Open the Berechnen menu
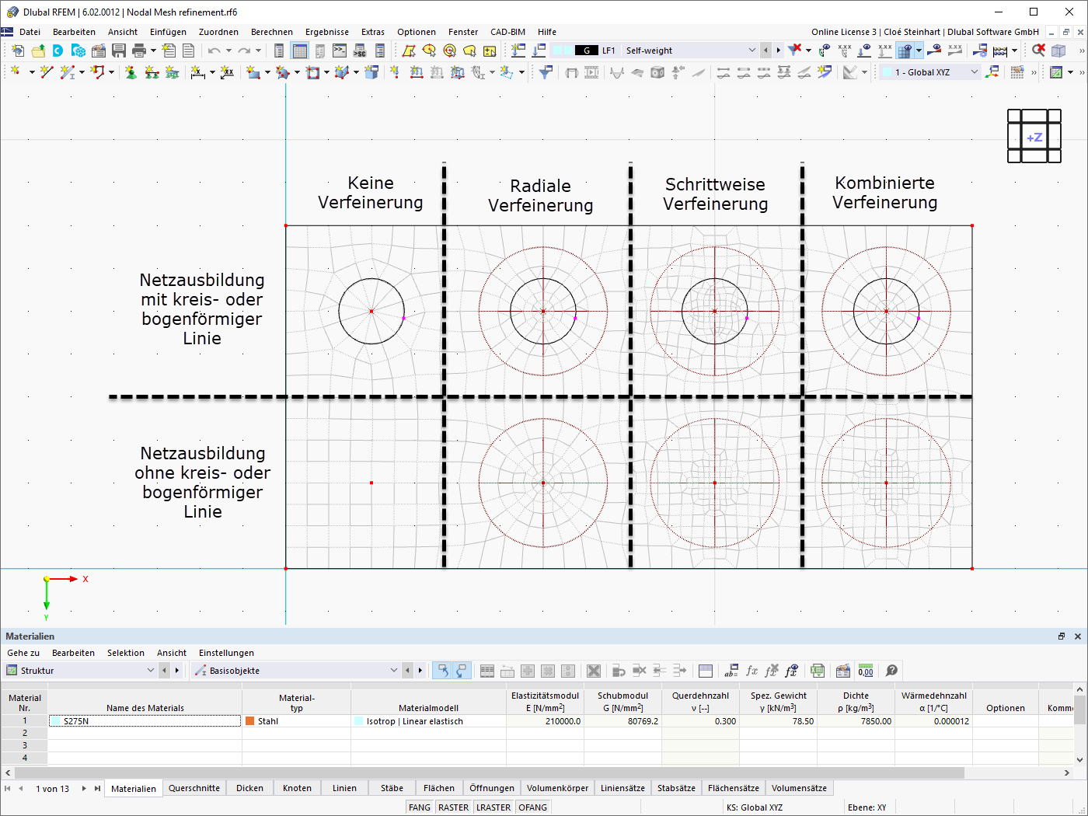1088x816 pixels. pos(272,32)
